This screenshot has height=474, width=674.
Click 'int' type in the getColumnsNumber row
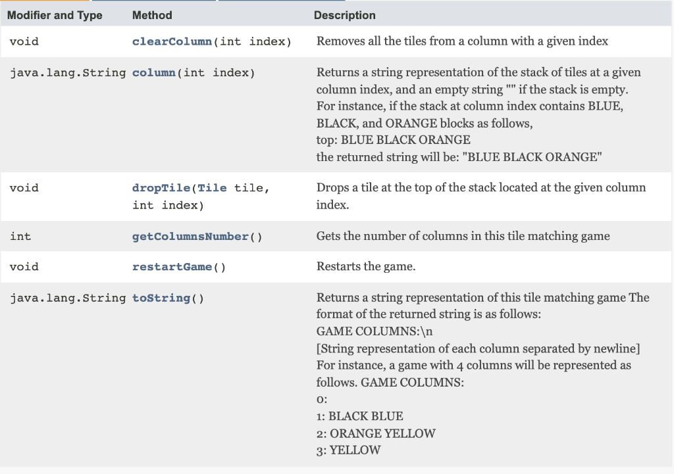[20, 237]
